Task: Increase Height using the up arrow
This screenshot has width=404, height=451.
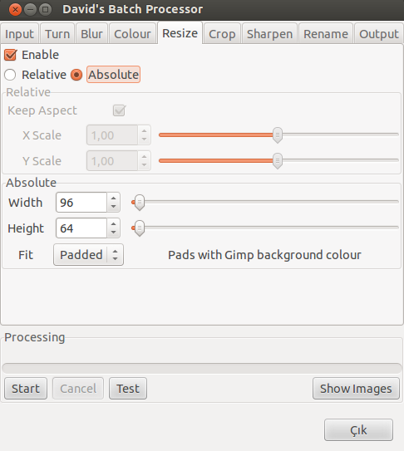Action: [x=113, y=223]
